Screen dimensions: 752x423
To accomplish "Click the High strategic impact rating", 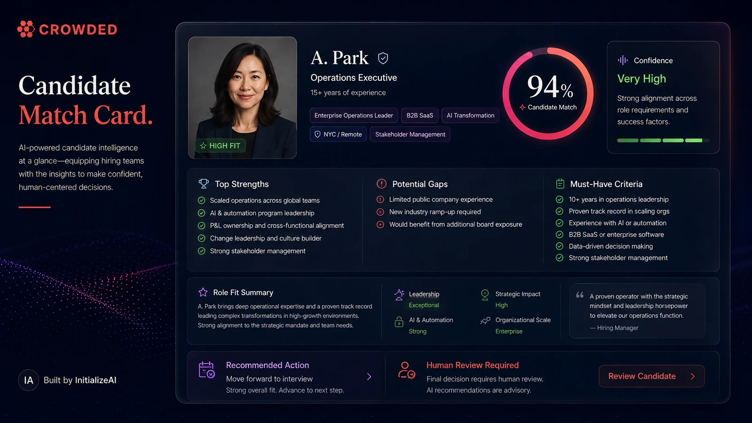I will [x=501, y=305].
